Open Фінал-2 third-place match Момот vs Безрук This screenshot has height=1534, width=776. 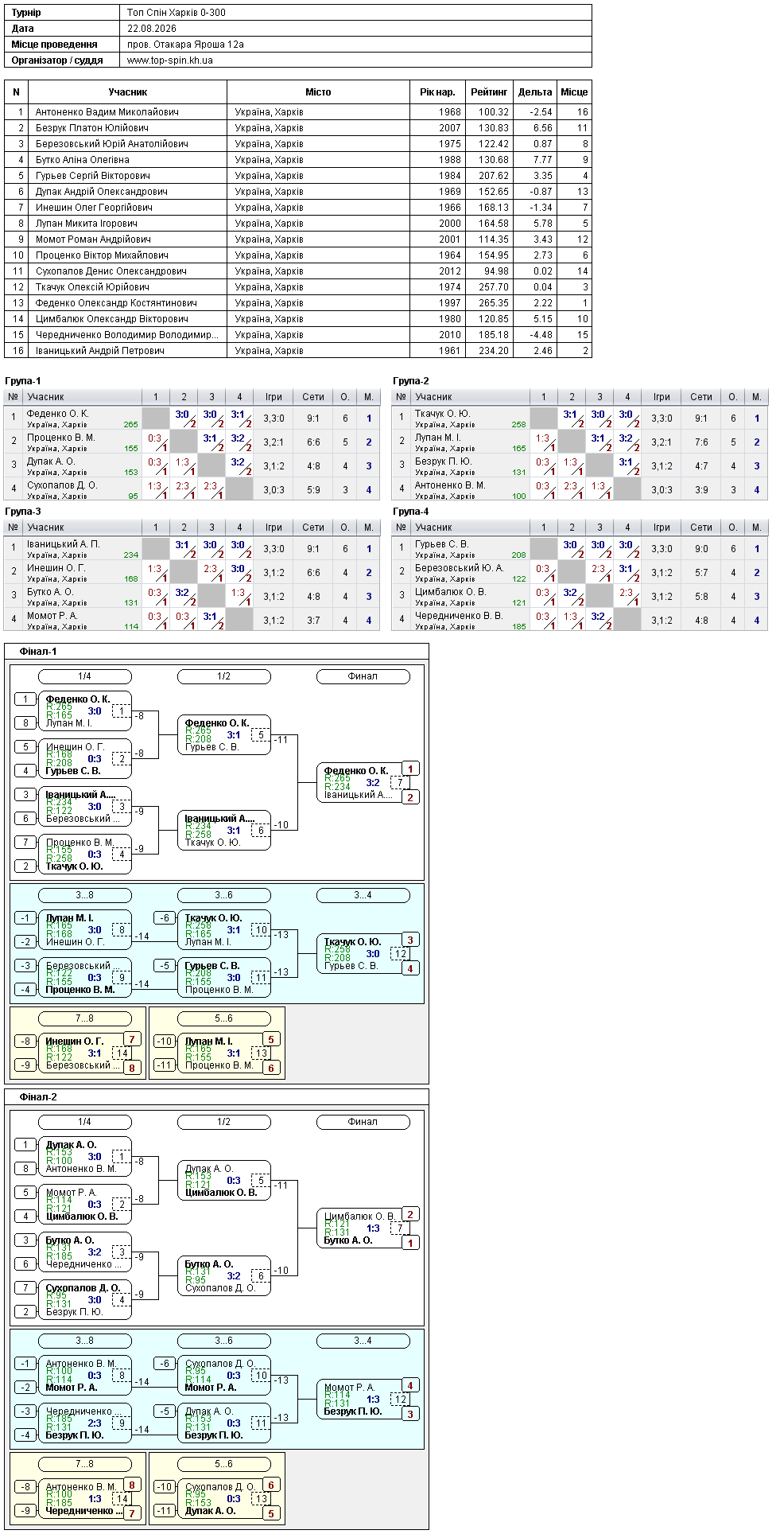(363, 1400)
